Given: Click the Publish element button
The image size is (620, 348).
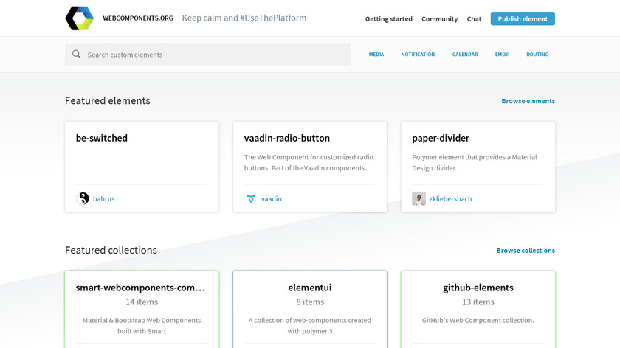Looking at the screenshot, I should (x=523, y=18).
